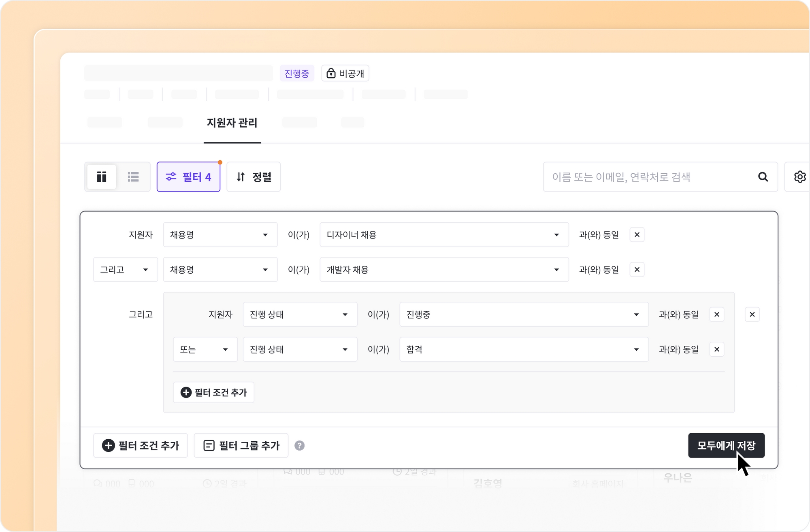Open the 또는 operator dropdown
810x532 pixels.
click(x=205, y=349)
